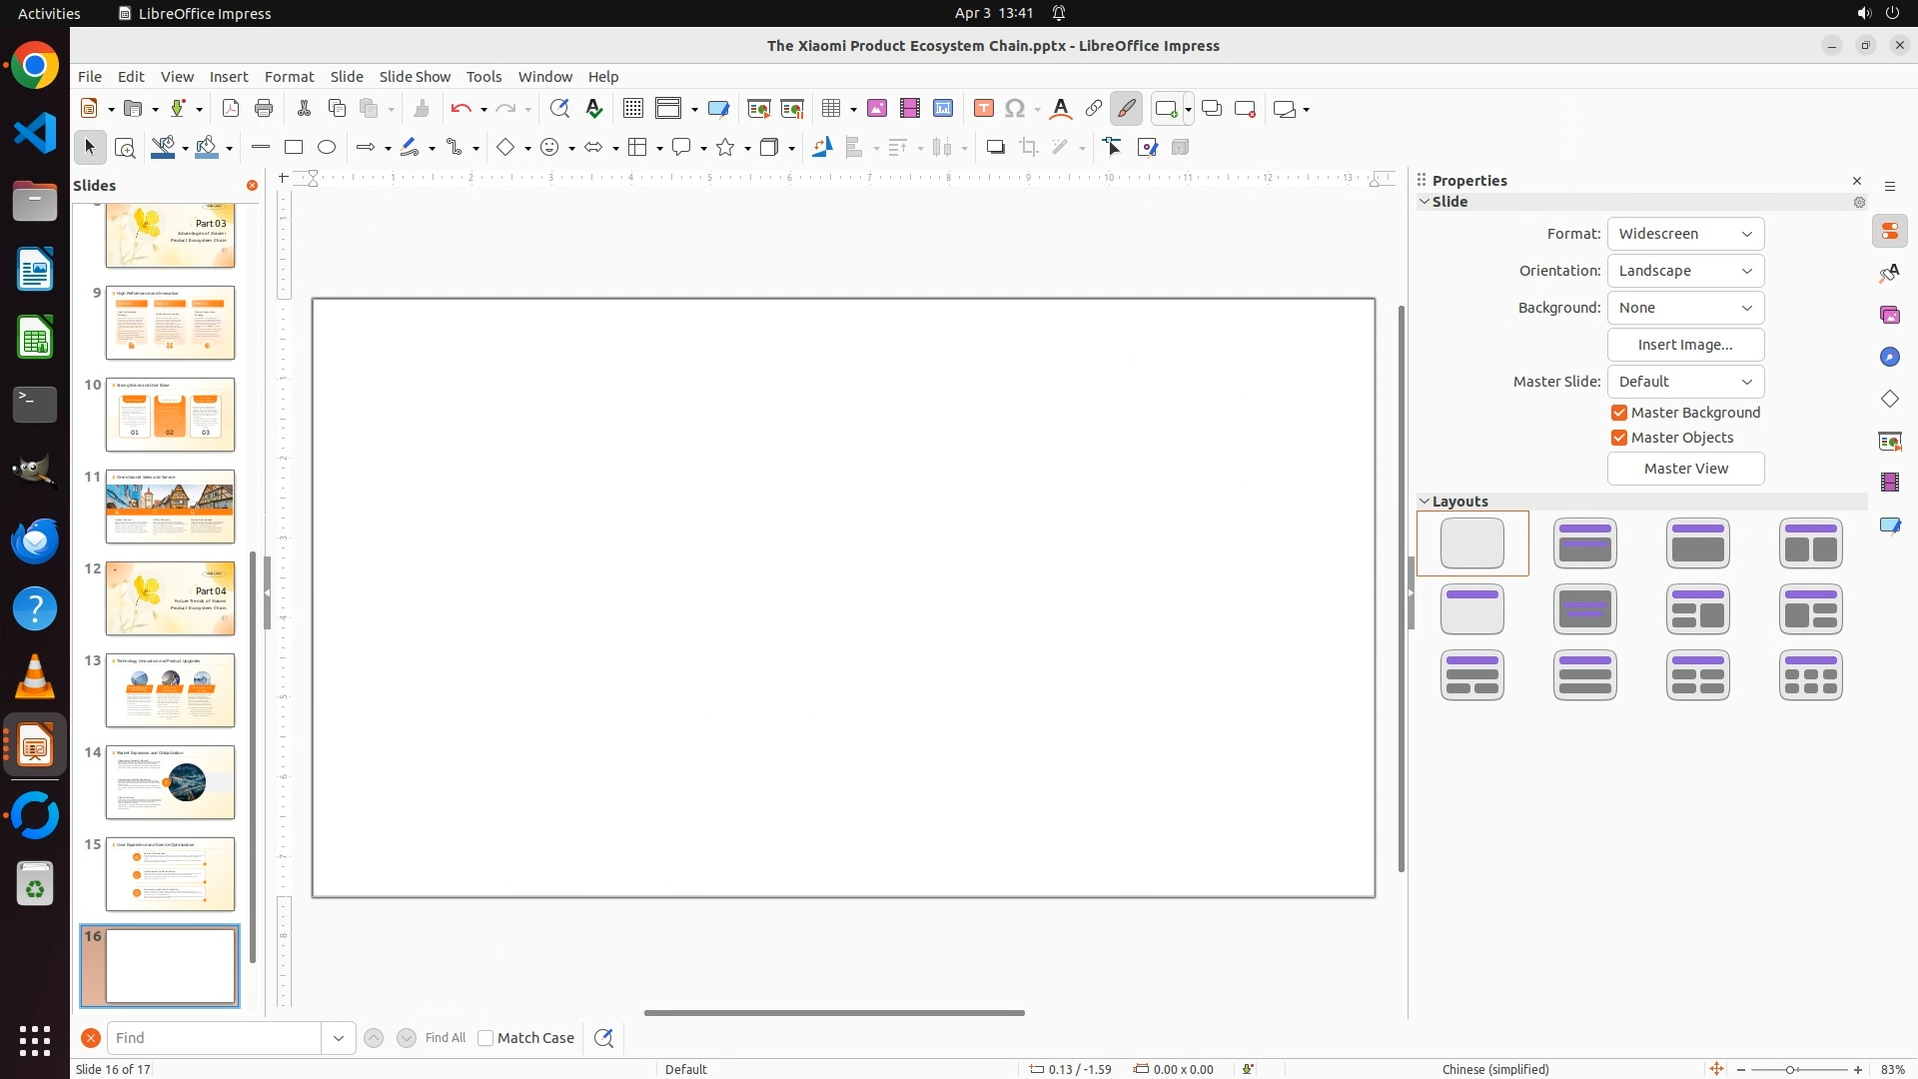This screenshot has width=1918, height=1079.
Task: Uncheck the Master Objects checkbox
Action: click(1619, 438)
